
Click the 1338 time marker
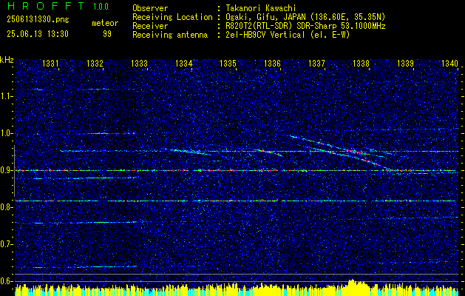point(362,63)
